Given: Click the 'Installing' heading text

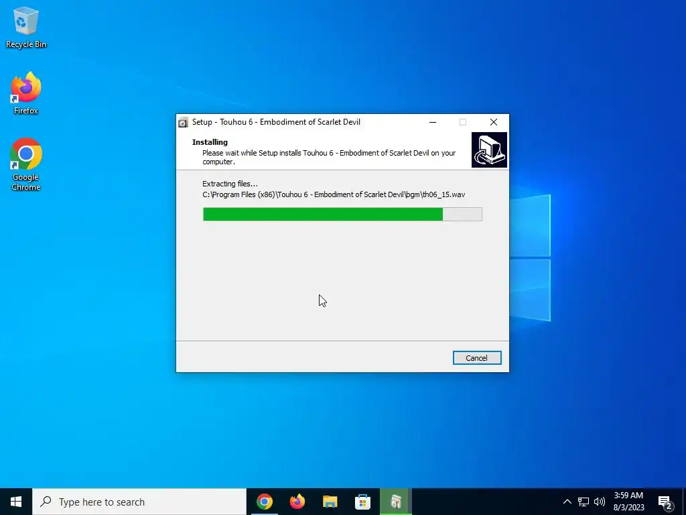Looking at the screenshot, I should coord(210,142).
